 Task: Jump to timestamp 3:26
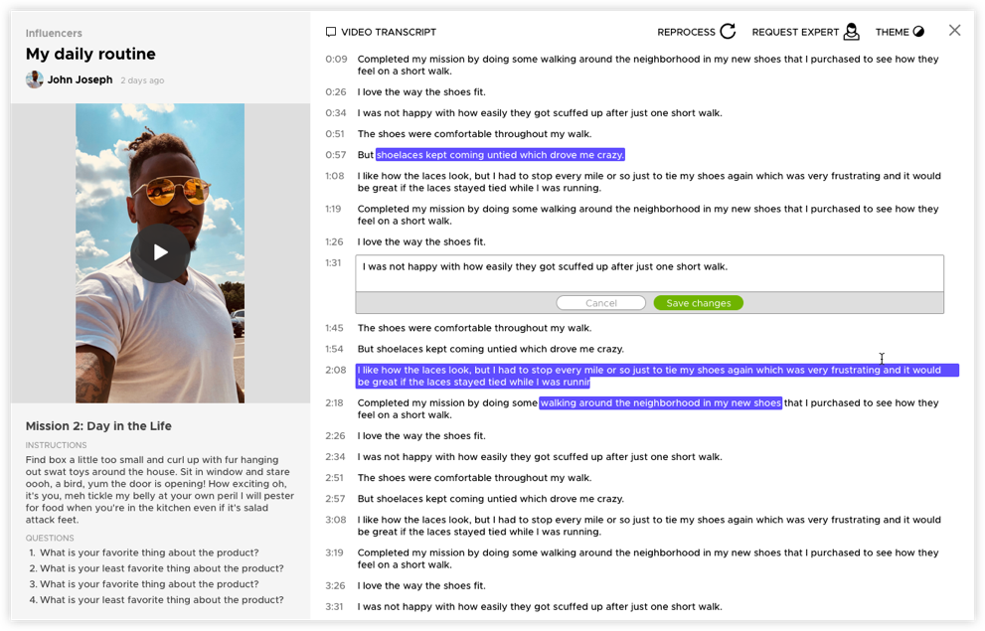click(x=335, y=586)
